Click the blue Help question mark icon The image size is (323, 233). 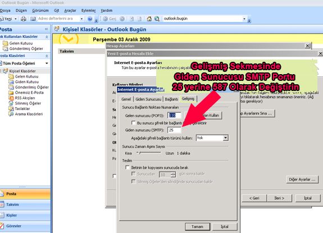90,19
